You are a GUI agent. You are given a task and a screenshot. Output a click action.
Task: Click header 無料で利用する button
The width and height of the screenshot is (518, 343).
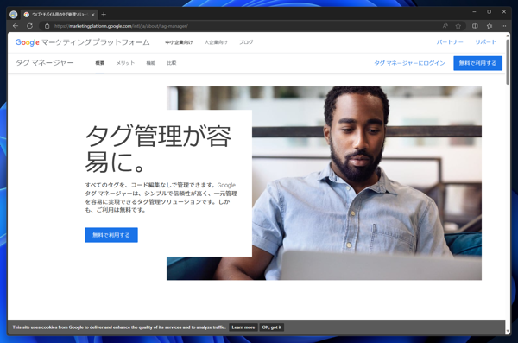tap(477, 63)
